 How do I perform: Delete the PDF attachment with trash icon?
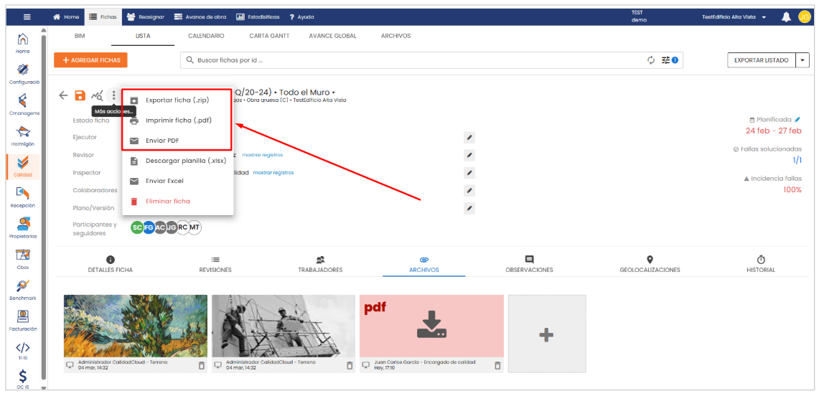click(x=497, y=366)
